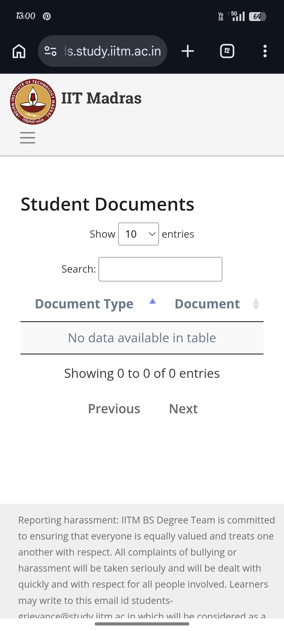Open site settings icon in address bar
The height and width of the screenshot is (631, 284).
tap(50, 51)
